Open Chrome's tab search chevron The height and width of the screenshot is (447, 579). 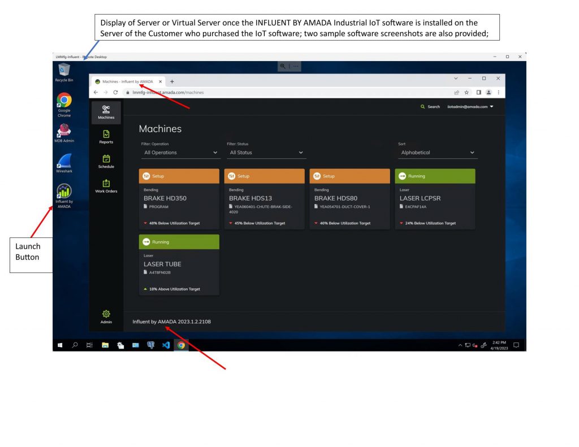pos(456,78)
